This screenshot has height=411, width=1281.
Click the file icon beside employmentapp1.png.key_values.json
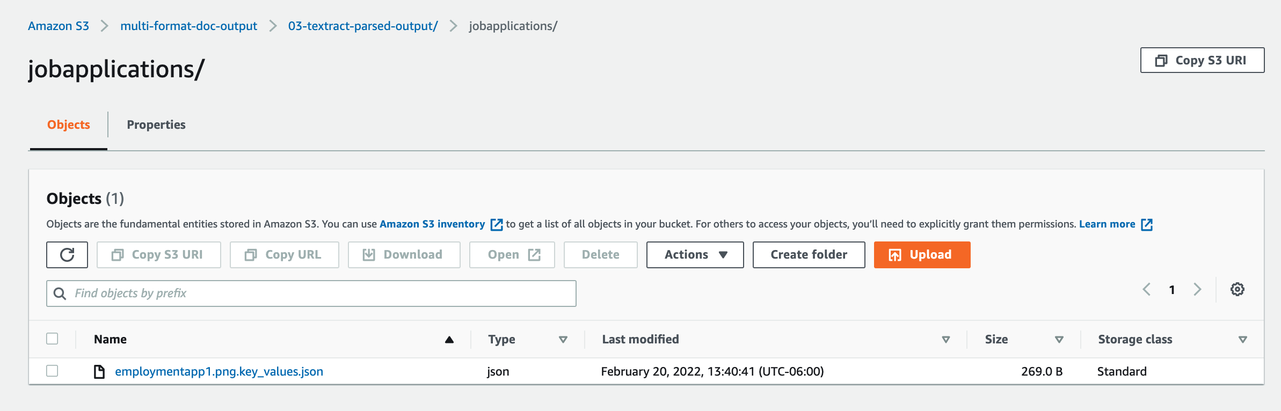click(99, 371)
